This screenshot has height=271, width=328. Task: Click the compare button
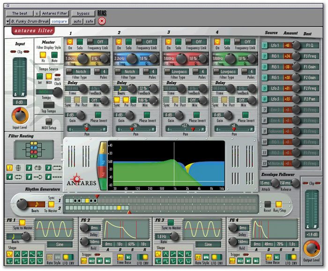[60, 21]
